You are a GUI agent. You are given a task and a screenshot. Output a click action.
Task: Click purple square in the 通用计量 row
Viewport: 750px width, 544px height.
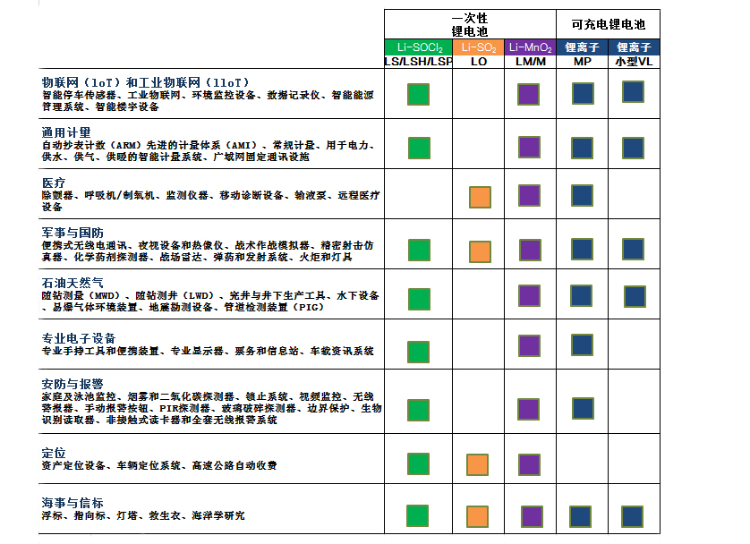(530, 147)
